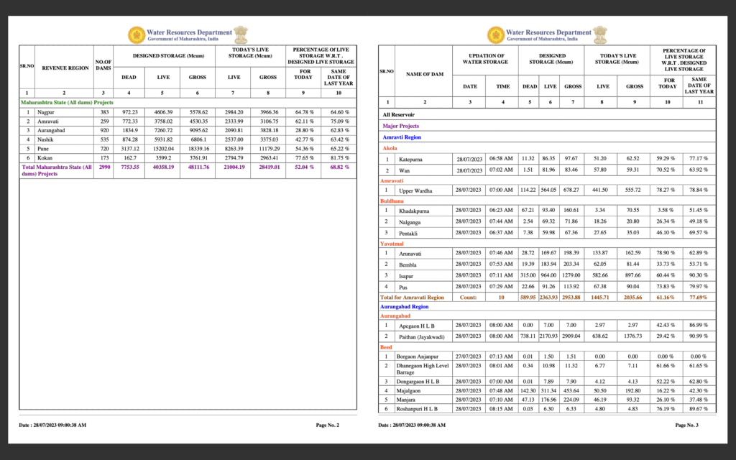Select the 'All Reservoir' heading
The height and width of the screenshot is (460, 736).
(398, 114)
